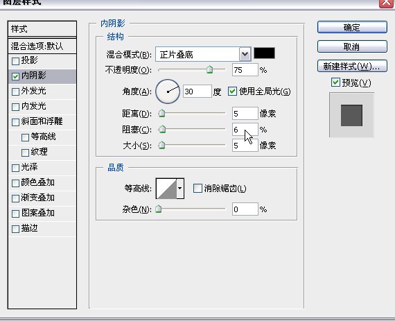Click the 确定 OK button

(352, 27)
